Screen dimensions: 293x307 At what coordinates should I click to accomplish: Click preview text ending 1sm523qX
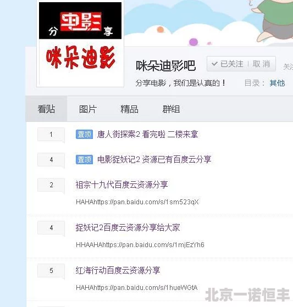(137, 202)
